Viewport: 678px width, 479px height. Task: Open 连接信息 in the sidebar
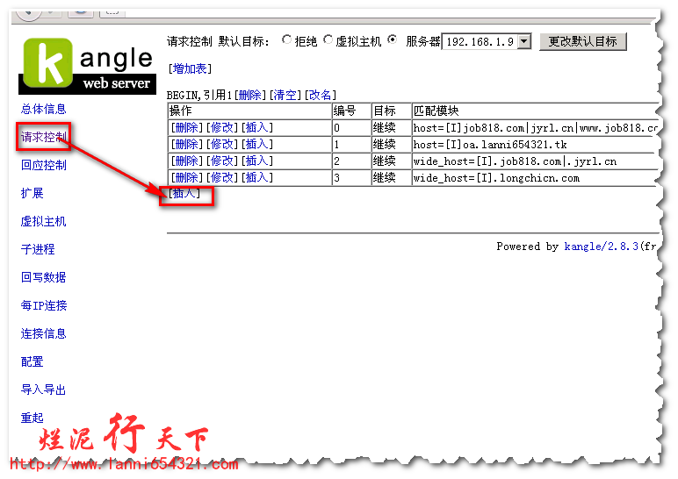[x=43, y=333]
